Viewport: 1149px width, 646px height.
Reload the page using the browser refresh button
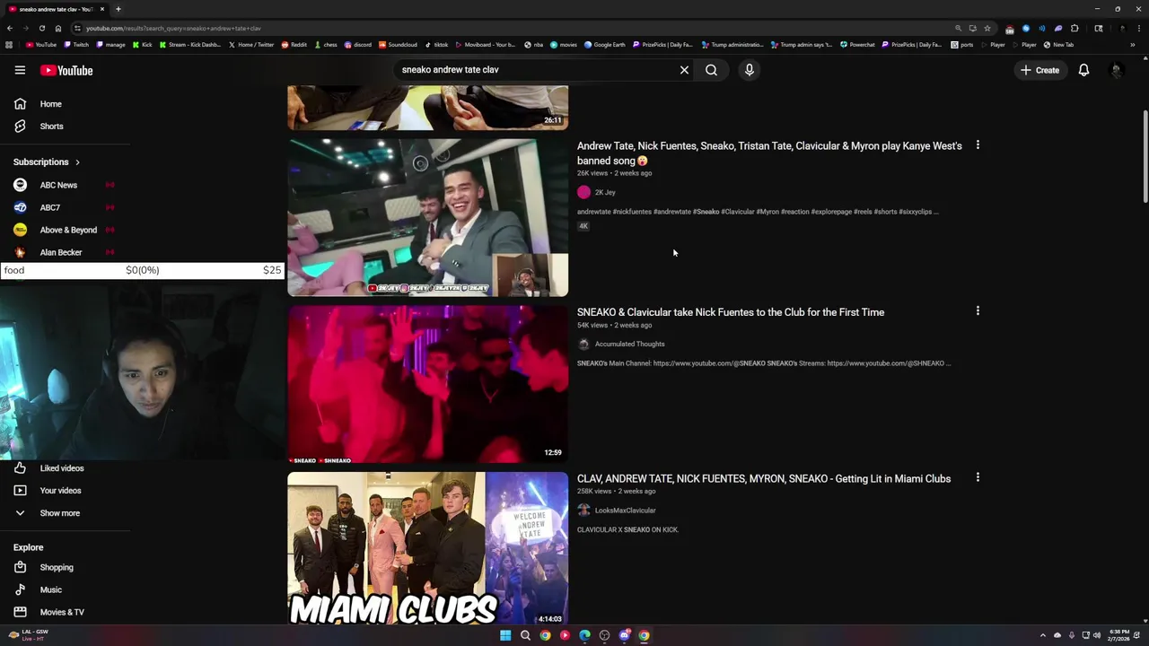pyautogui.click(x=41, y=28)
